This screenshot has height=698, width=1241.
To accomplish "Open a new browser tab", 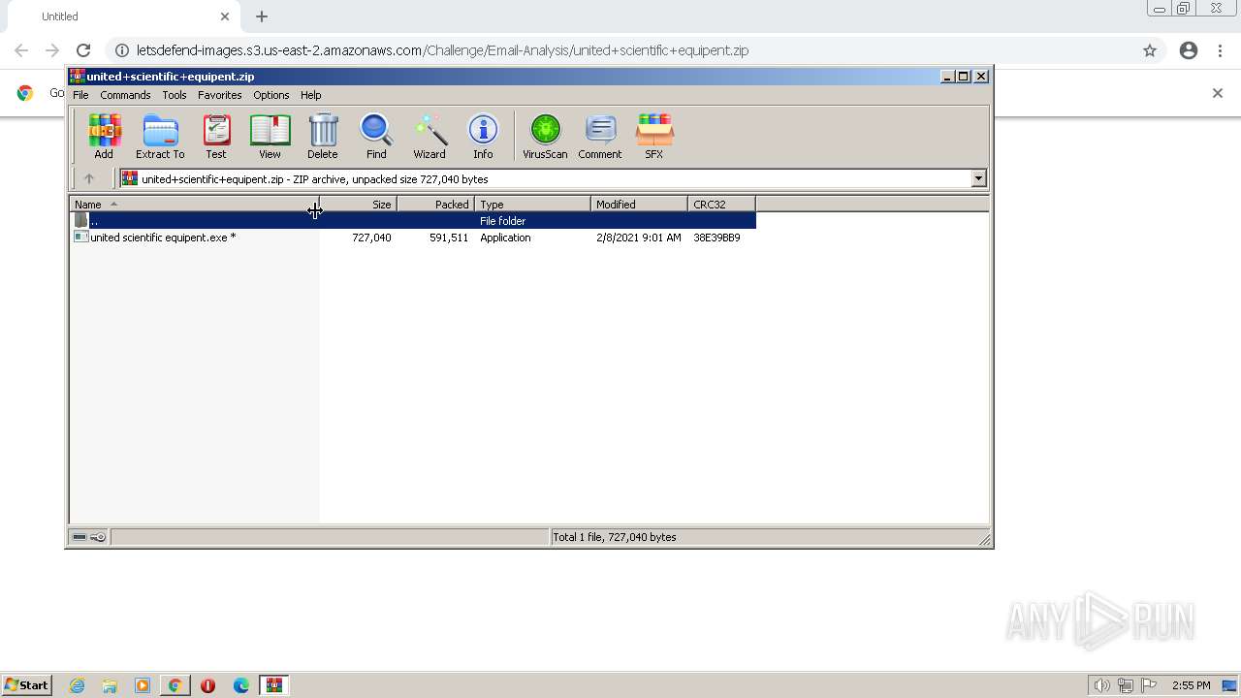I will pos(262,16).
